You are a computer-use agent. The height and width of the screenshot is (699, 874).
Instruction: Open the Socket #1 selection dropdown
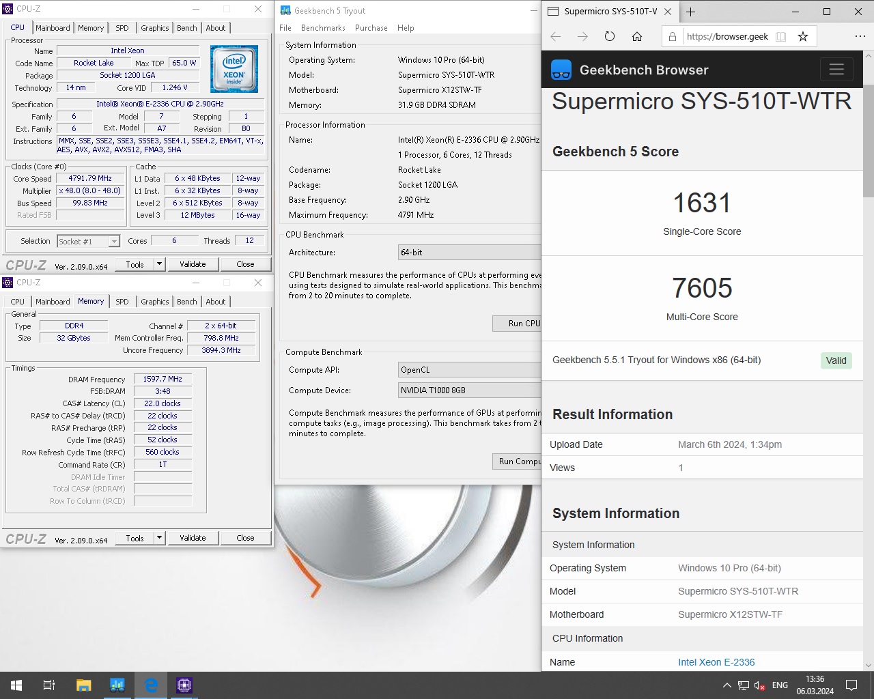tap(89, 241)
